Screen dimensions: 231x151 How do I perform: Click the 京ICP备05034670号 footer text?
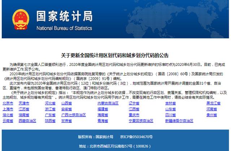coord(136,137)
